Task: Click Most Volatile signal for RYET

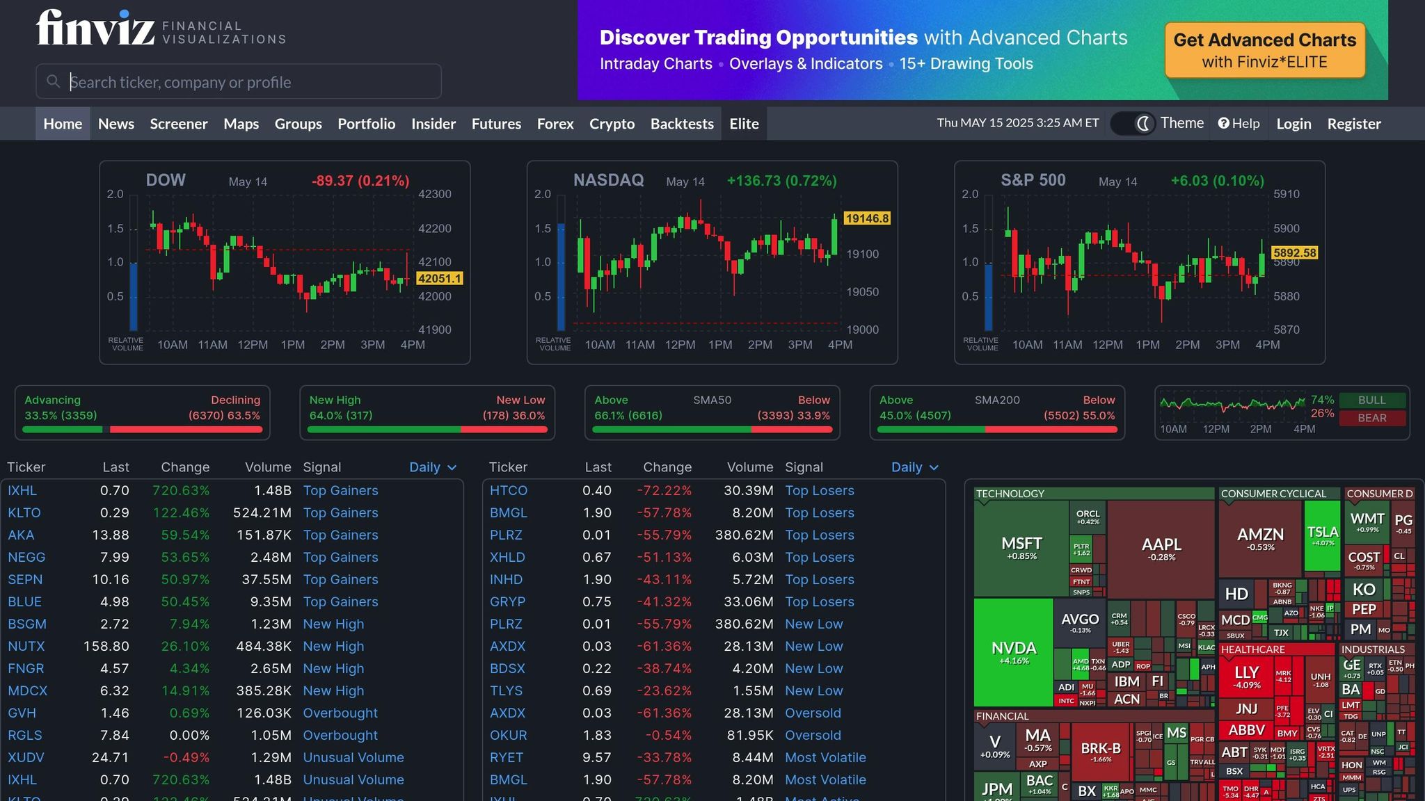Action: (826, 757)
